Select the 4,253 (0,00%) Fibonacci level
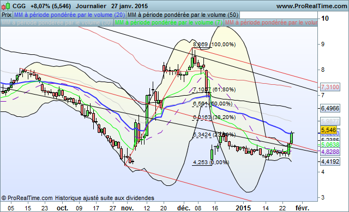This screenshot has width=349, height=212. (x=211, y=163)
